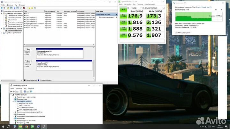The image size is (230, 129).
Task: Select volume (D:) row in volume list
Action: pyautogui.click(x=59, y=15)
